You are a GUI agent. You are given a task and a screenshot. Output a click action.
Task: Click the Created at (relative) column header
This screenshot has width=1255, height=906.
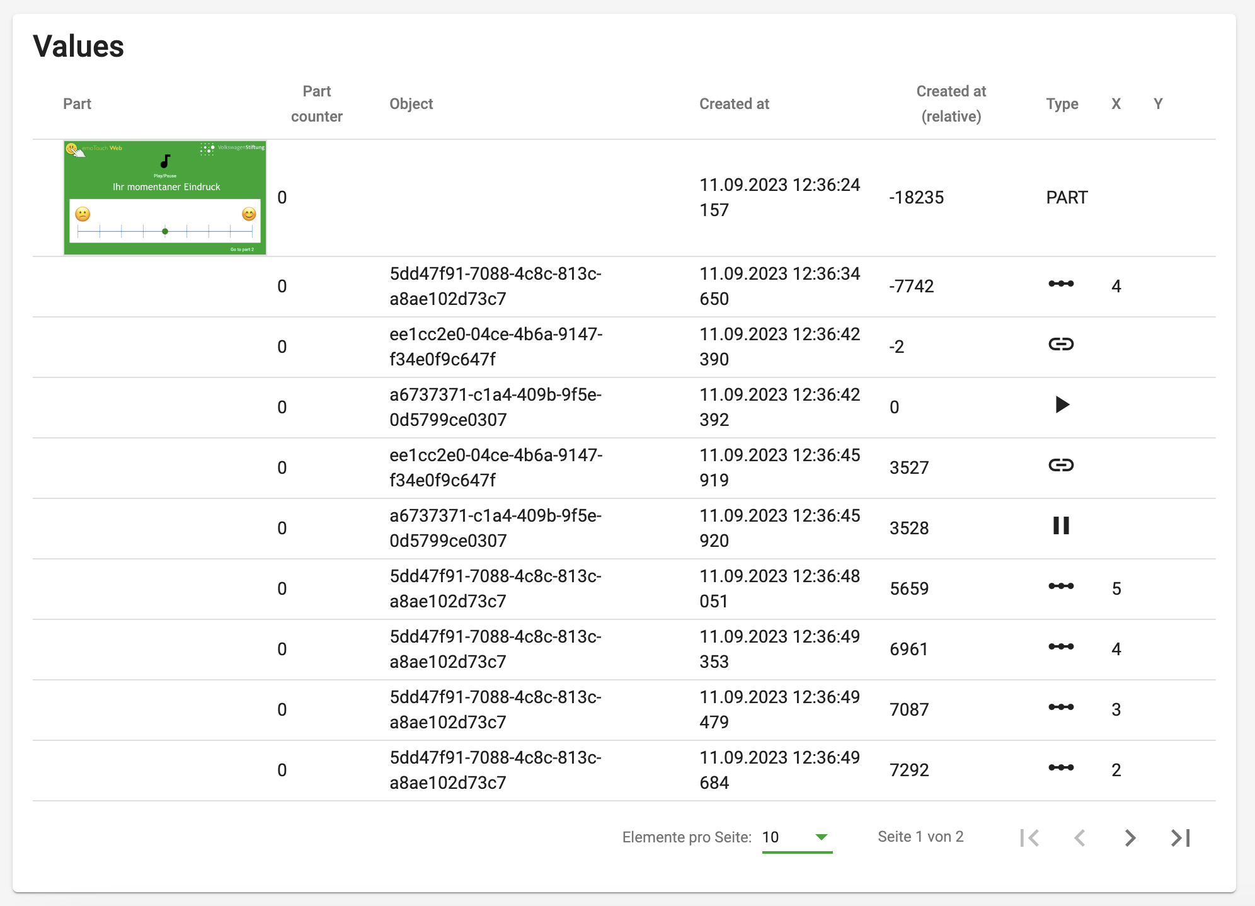pos(951,104)
